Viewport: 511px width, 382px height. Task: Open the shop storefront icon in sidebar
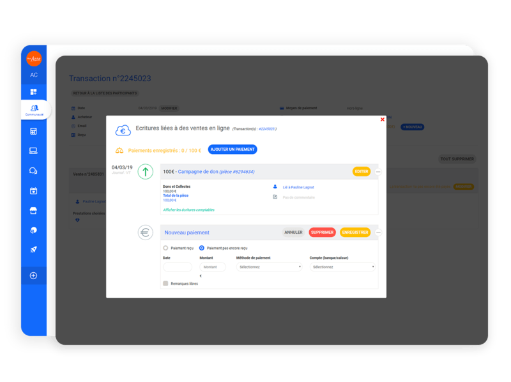(x=33, y=211)
